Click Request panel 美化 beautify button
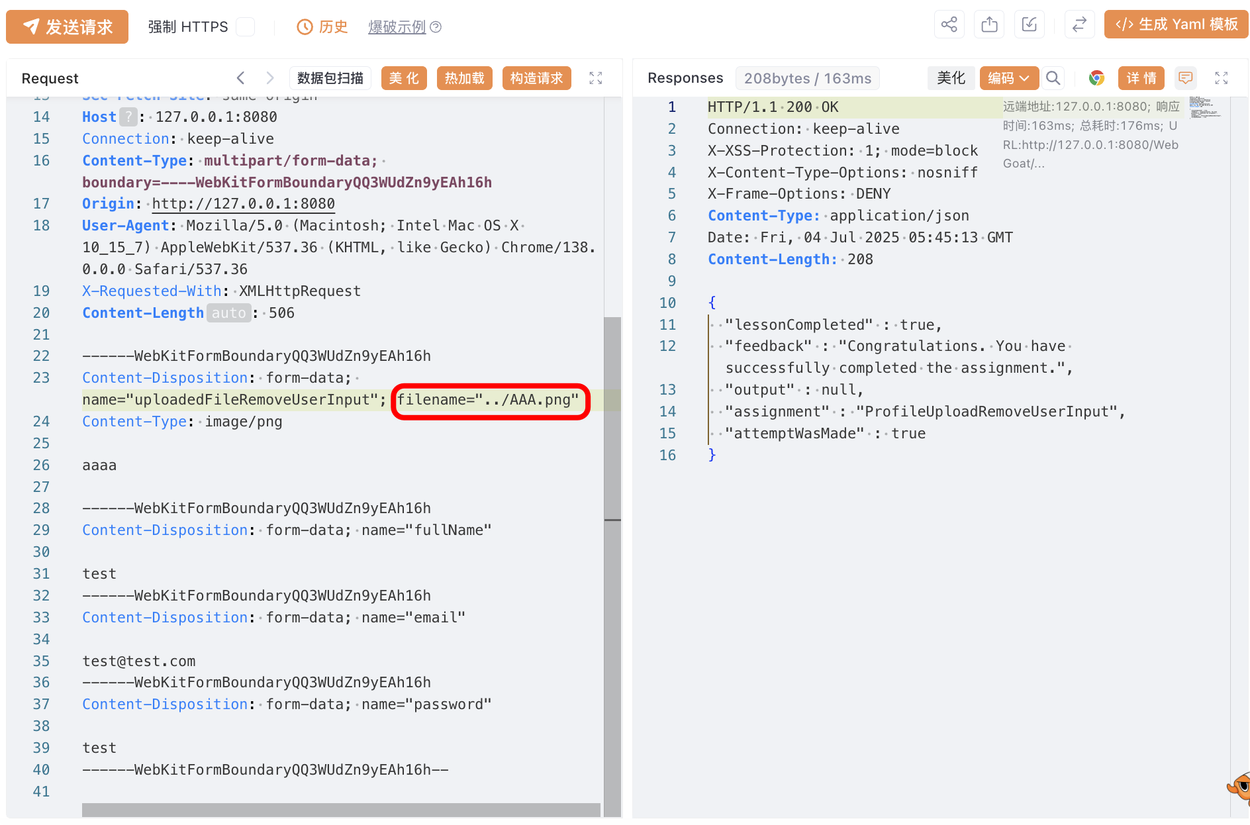 click(404, 78)
